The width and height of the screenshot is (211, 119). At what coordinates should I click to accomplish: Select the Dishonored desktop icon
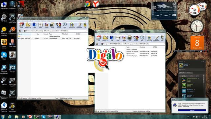point(13,94)
